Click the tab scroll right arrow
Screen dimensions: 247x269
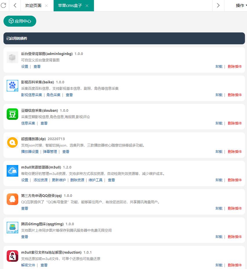pos(218,6)
